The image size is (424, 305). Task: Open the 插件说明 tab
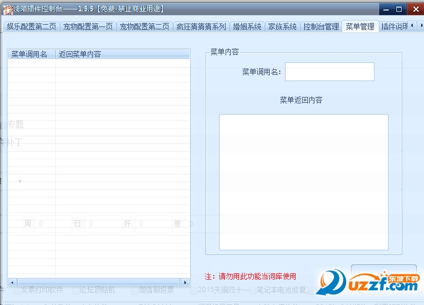click(393, 26)
